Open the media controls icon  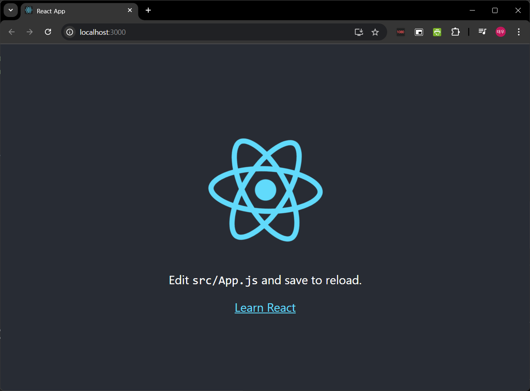point(482,32)
